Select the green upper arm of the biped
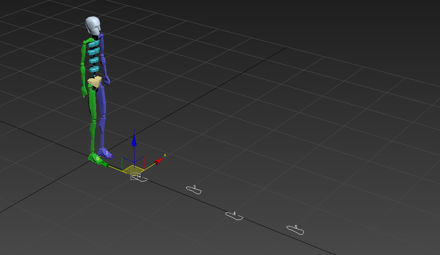440x255 pixels. click(x=84, y=53)
